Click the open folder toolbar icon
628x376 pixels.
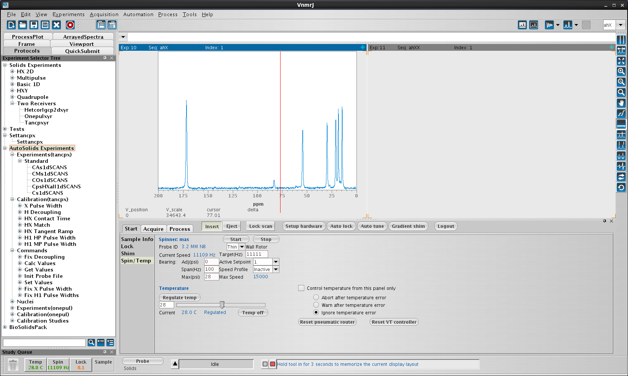point(23,25)
